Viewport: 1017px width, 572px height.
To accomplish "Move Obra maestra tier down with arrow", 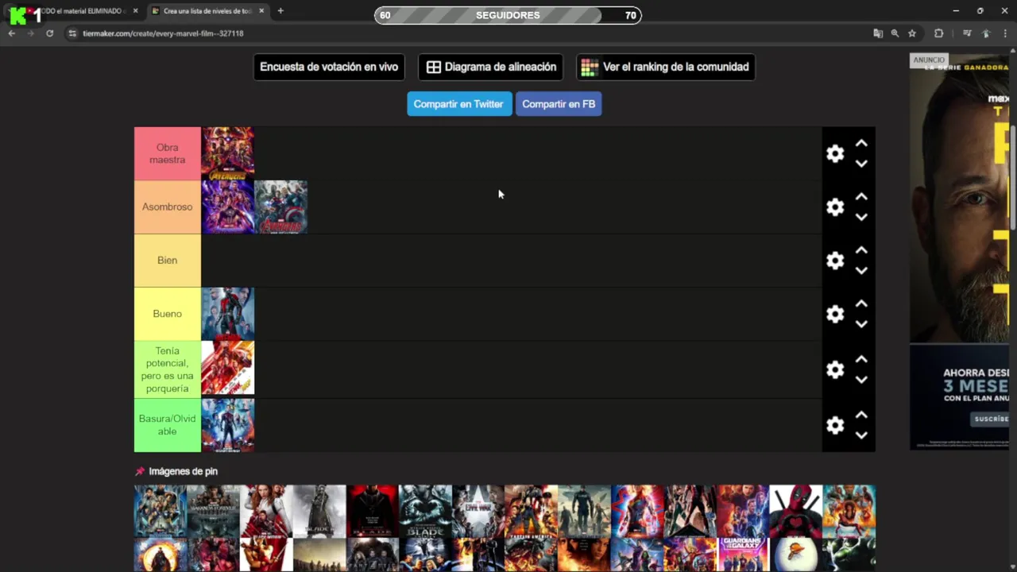I will pos(861,164).
